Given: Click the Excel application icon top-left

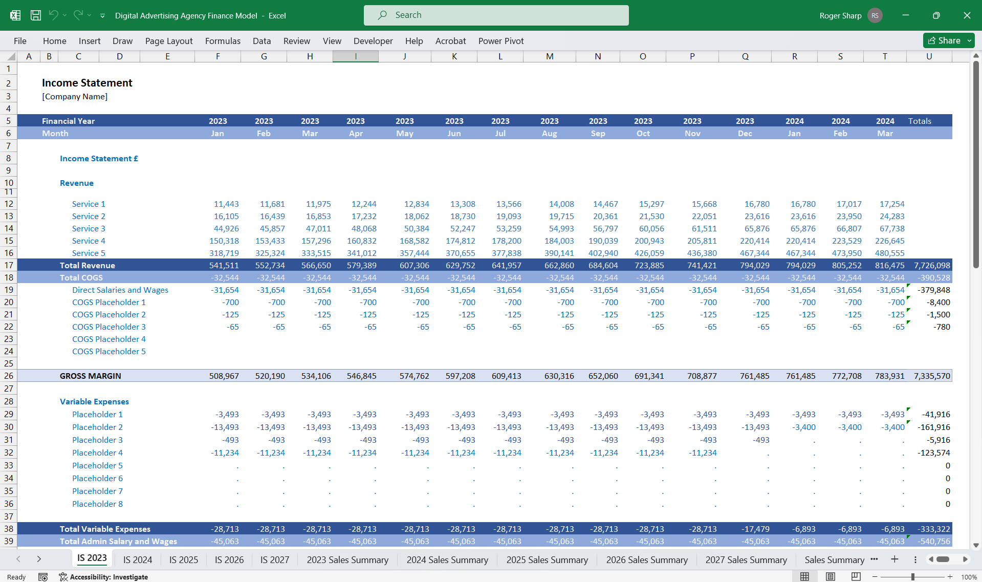Looking at the screenshot, I should click(15, 15).
